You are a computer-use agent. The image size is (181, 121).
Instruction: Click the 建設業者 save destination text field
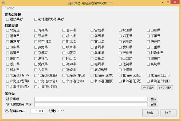pyautogui.click(x=91, y=99)
